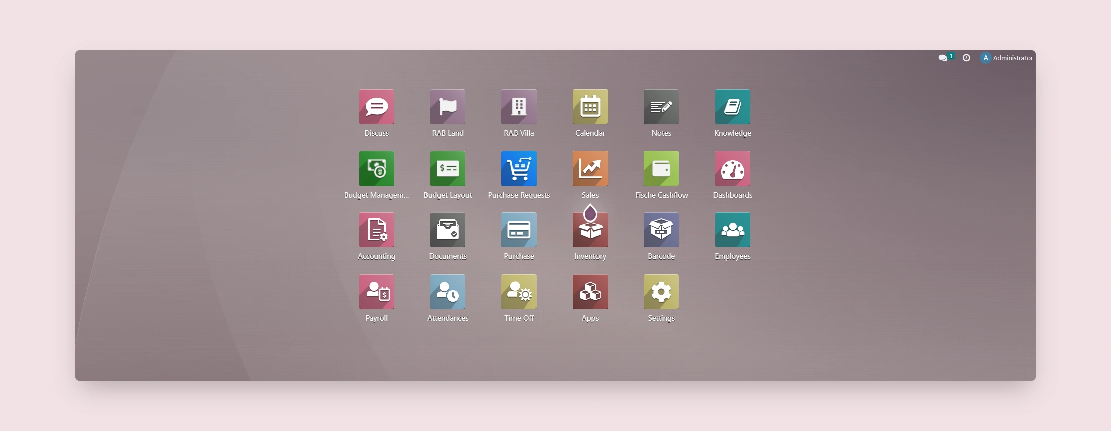Open the Budget Management module
The width and height of the screenshot is (1111, 431).
click(376, 168)
